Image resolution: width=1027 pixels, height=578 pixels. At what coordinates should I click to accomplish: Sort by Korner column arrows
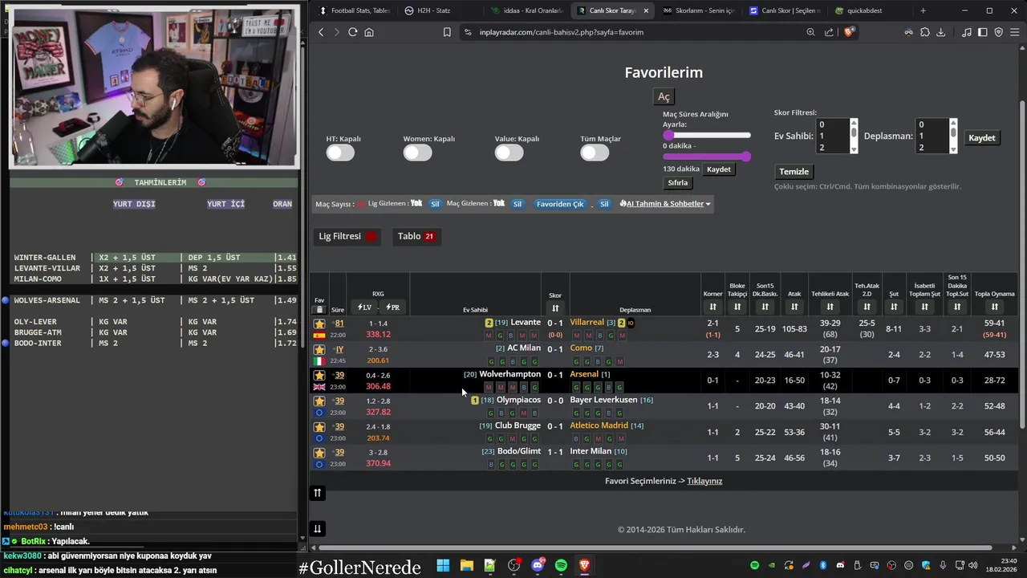712,307
